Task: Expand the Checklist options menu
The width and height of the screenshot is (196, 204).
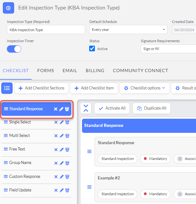Action: pyautogui.click(x=144, y=88)
